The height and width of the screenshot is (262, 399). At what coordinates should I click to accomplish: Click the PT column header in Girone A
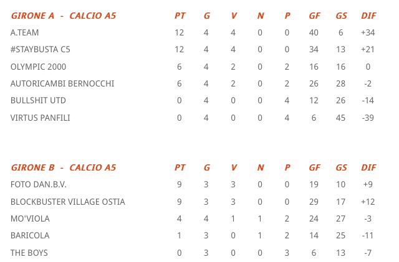coord(180,16)
